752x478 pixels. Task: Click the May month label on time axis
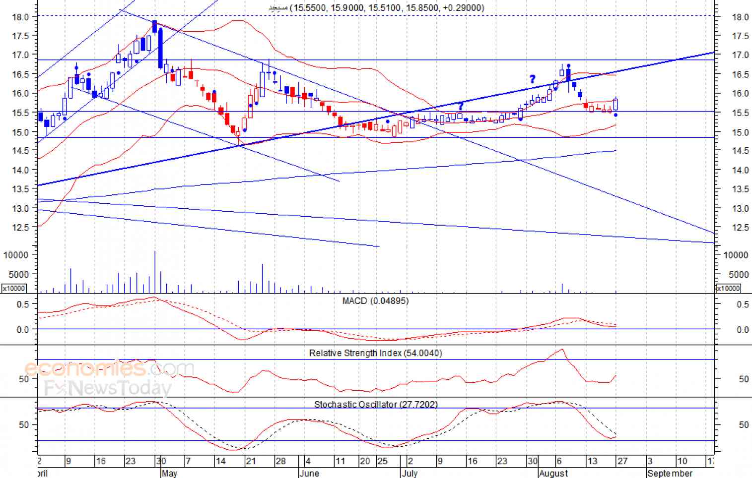point(169,473)
